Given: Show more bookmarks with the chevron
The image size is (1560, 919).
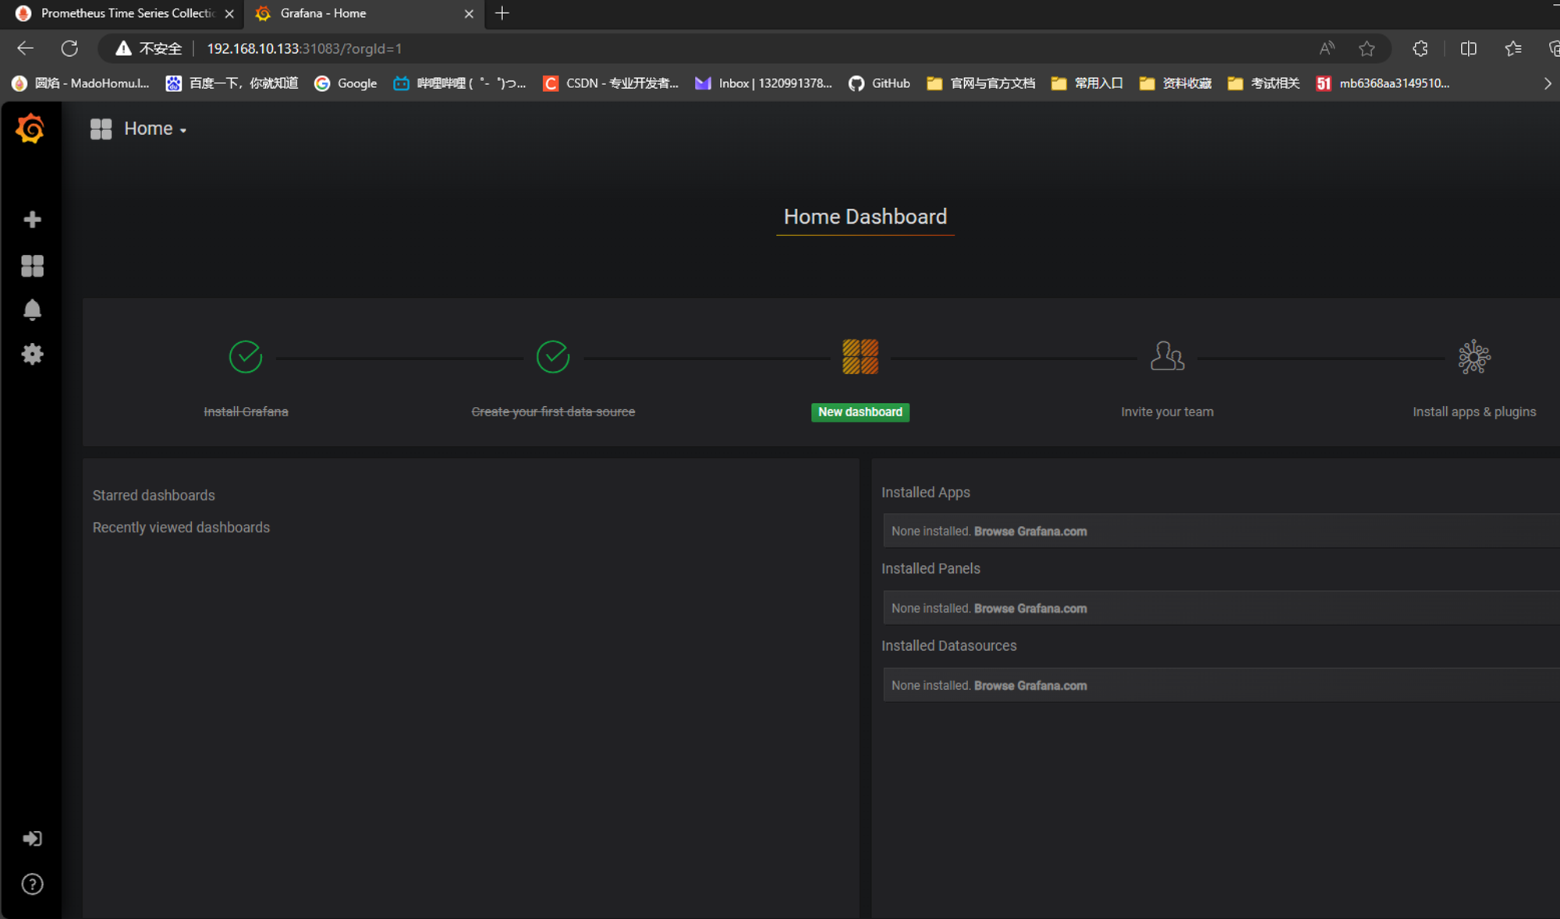Looking at the screenshot, I should tap(1548, 83).
